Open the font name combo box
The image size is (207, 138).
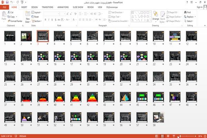click(52, 14)
